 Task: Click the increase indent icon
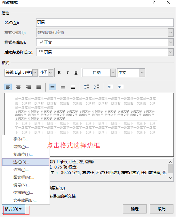click(121, 87)
